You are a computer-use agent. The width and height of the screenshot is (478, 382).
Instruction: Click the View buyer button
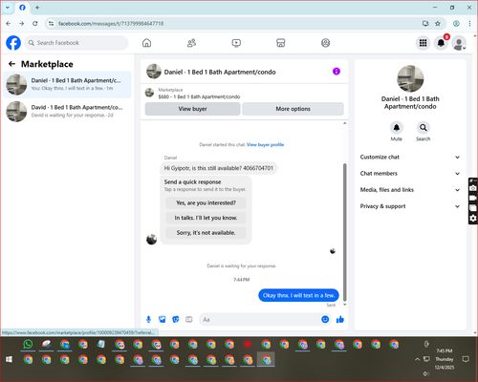pyautogui.click(x=192, y=109)
